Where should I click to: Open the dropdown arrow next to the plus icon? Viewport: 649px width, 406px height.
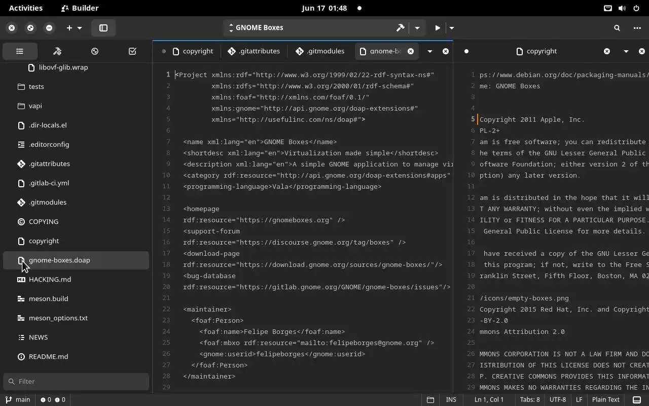coord(80,28)
